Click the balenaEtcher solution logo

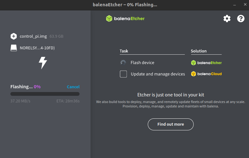206,63
